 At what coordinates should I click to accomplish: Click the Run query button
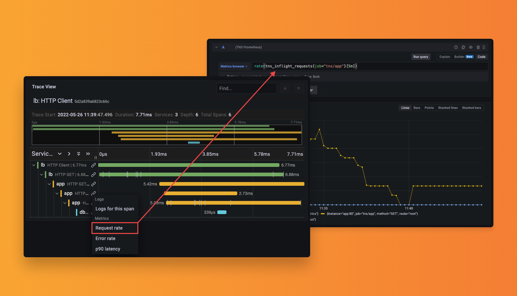pos(420,57)
